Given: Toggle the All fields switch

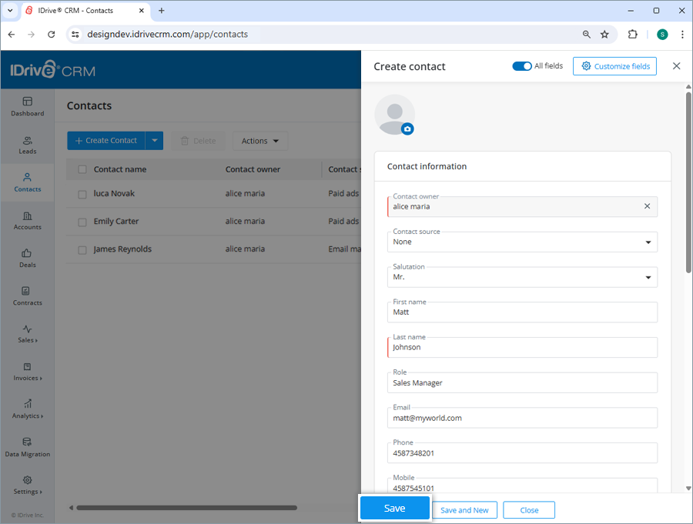Looking at the screenshot, I should pyautogui.click(x=522, y=66).
